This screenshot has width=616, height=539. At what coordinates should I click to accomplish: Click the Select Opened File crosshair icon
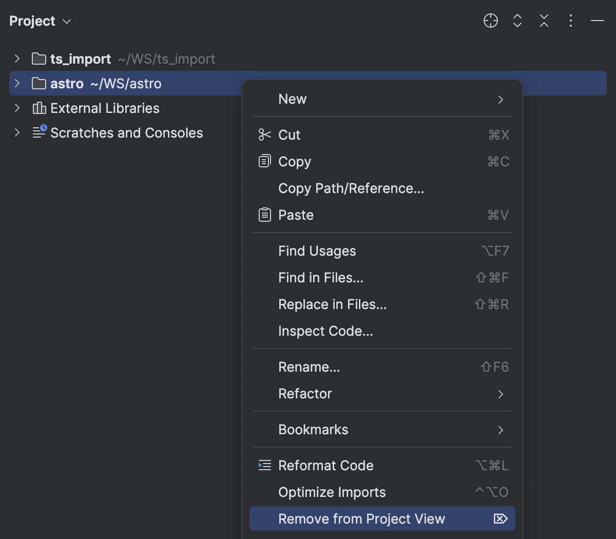tap(491, 21)
